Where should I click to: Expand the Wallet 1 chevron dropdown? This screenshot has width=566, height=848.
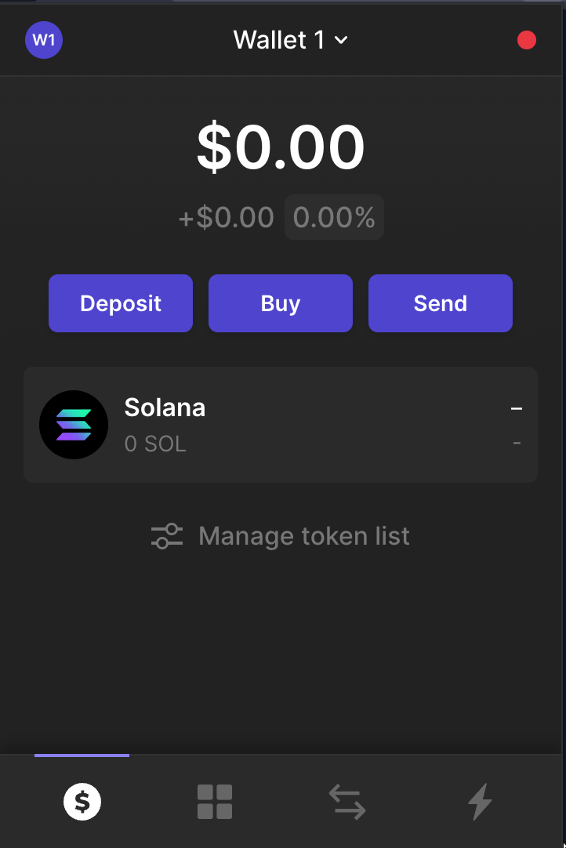342,40
